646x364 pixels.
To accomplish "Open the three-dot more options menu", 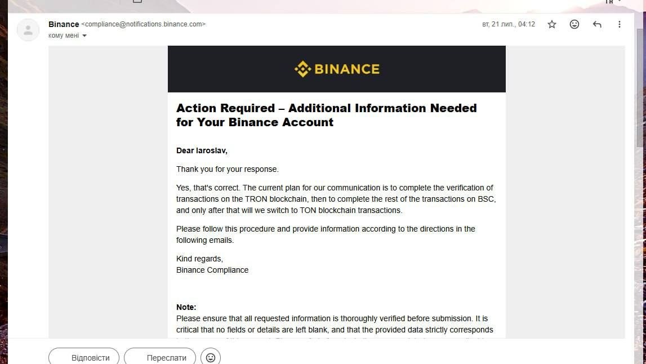I will coord(619,24).
